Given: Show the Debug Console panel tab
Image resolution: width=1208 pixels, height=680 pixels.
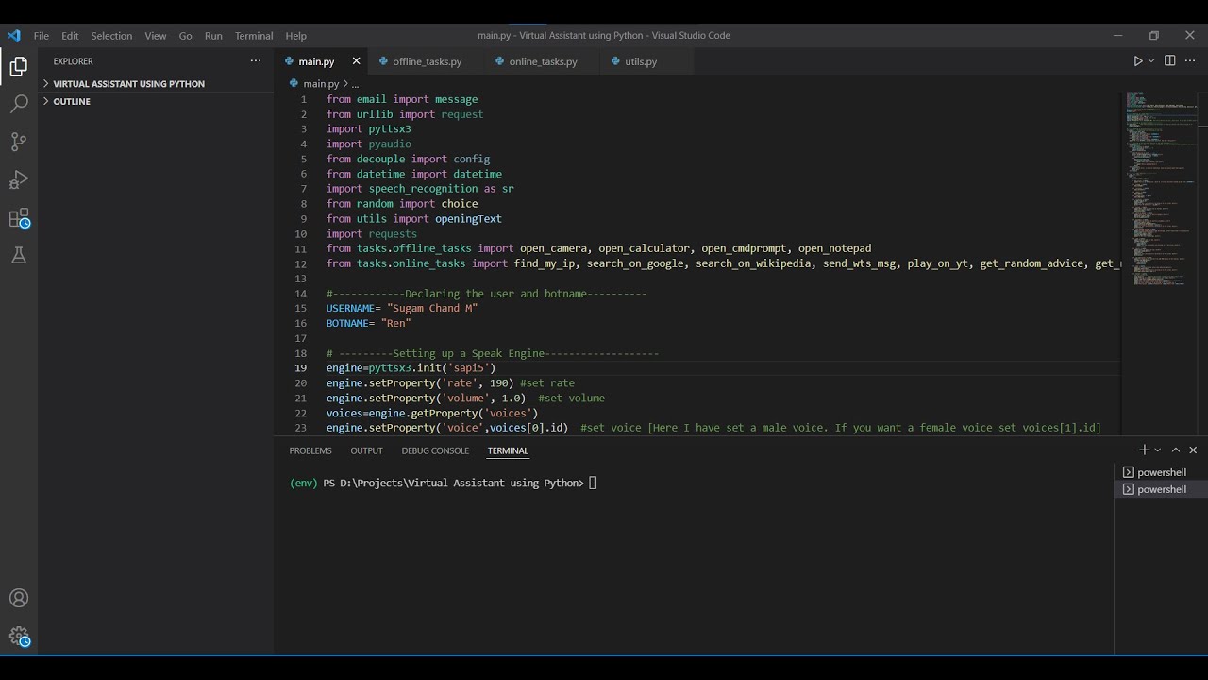Looking at the screenshot, I should coord(435,450).
